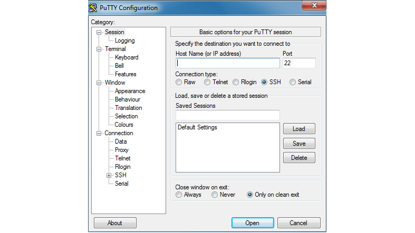
Task: Collapse the Connection category node
Action: click(x=99, y=133)
